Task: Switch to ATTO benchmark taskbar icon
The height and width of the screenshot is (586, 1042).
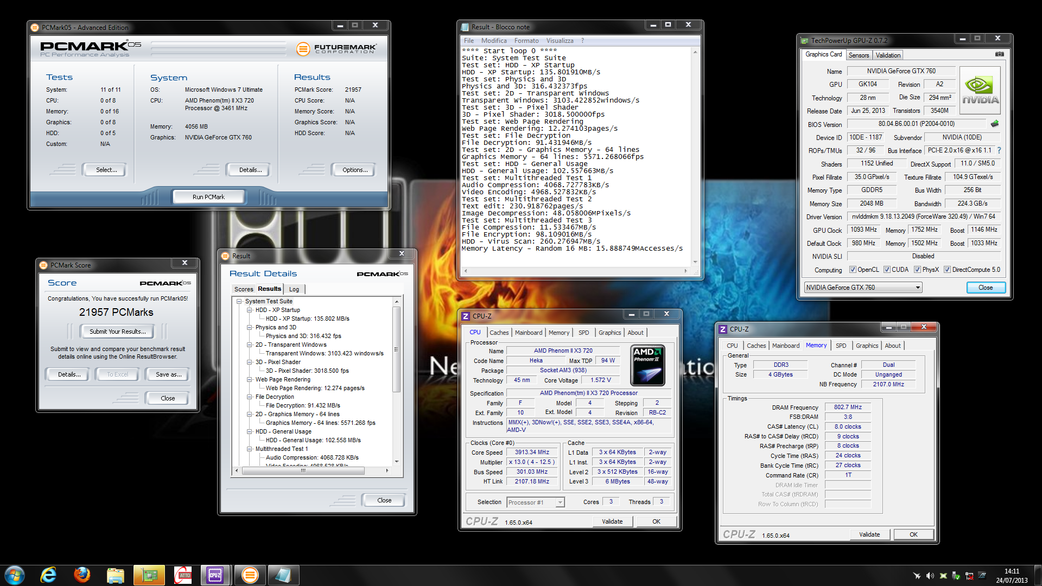Action: point(183,575)
